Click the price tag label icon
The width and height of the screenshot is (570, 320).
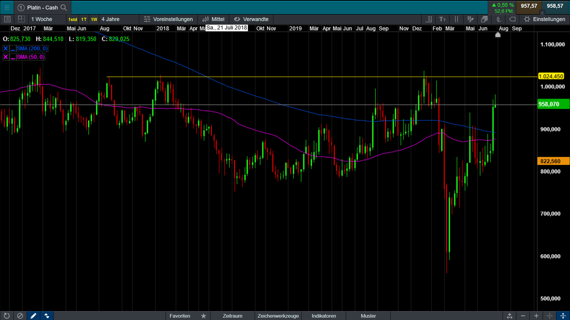click(x=512, y=19)
